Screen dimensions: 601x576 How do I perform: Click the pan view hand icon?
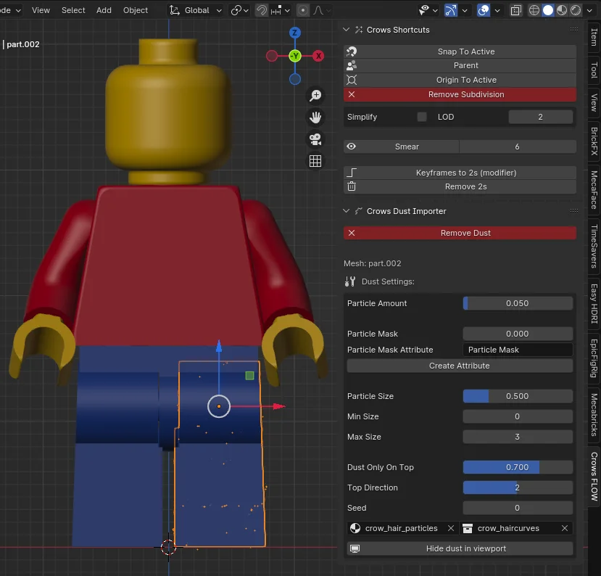click(x=315, y=118)
